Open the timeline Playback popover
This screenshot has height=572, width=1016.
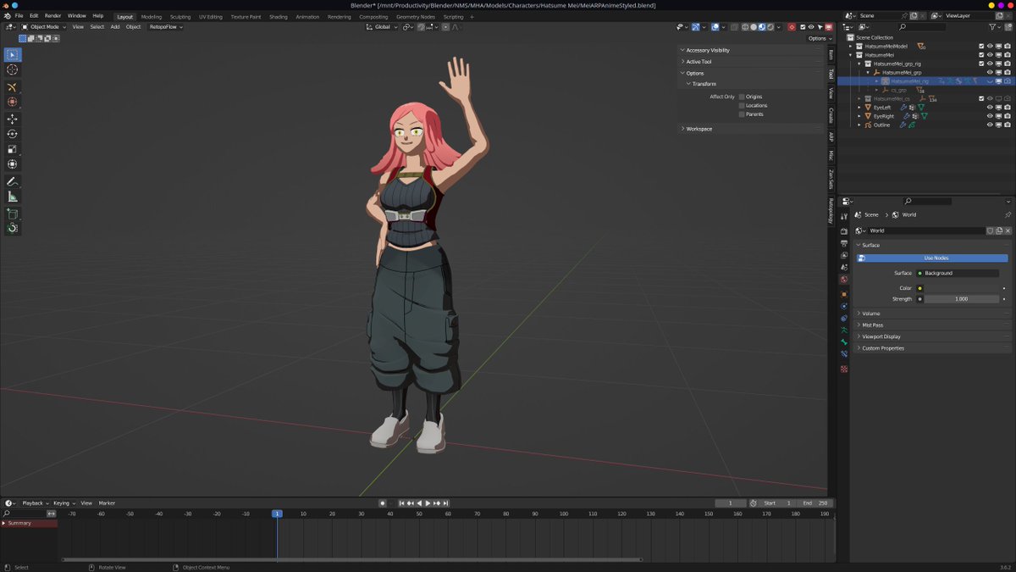[35, 503]
